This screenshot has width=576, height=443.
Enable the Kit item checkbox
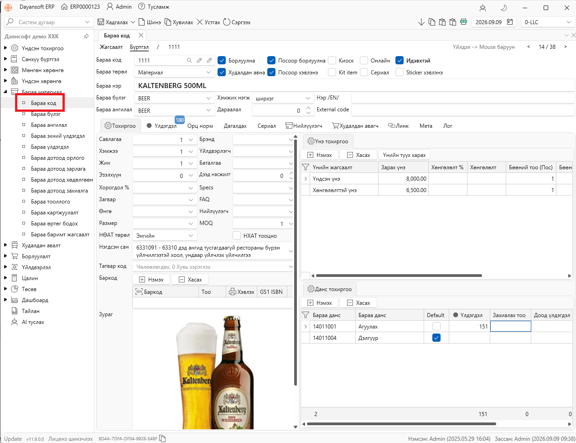click(332, 72)
